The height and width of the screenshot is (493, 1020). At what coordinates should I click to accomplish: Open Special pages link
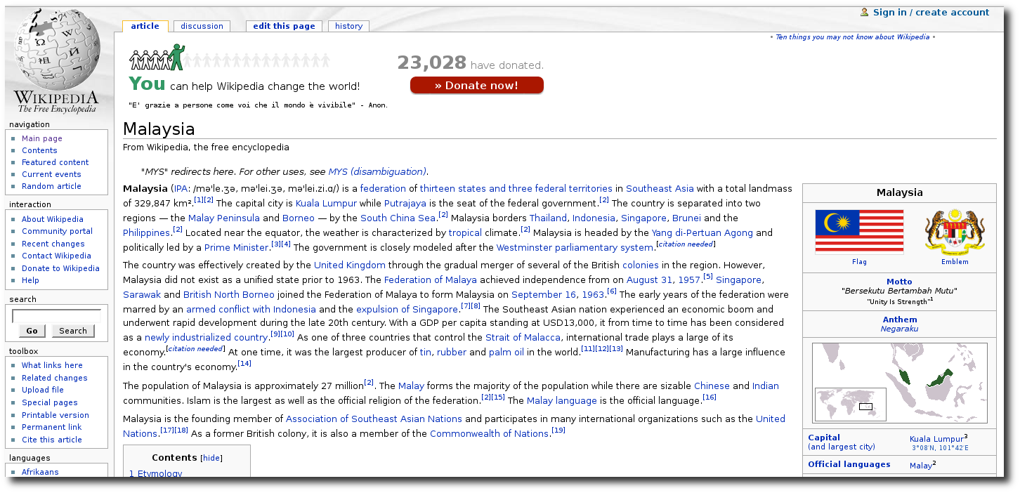50,402
